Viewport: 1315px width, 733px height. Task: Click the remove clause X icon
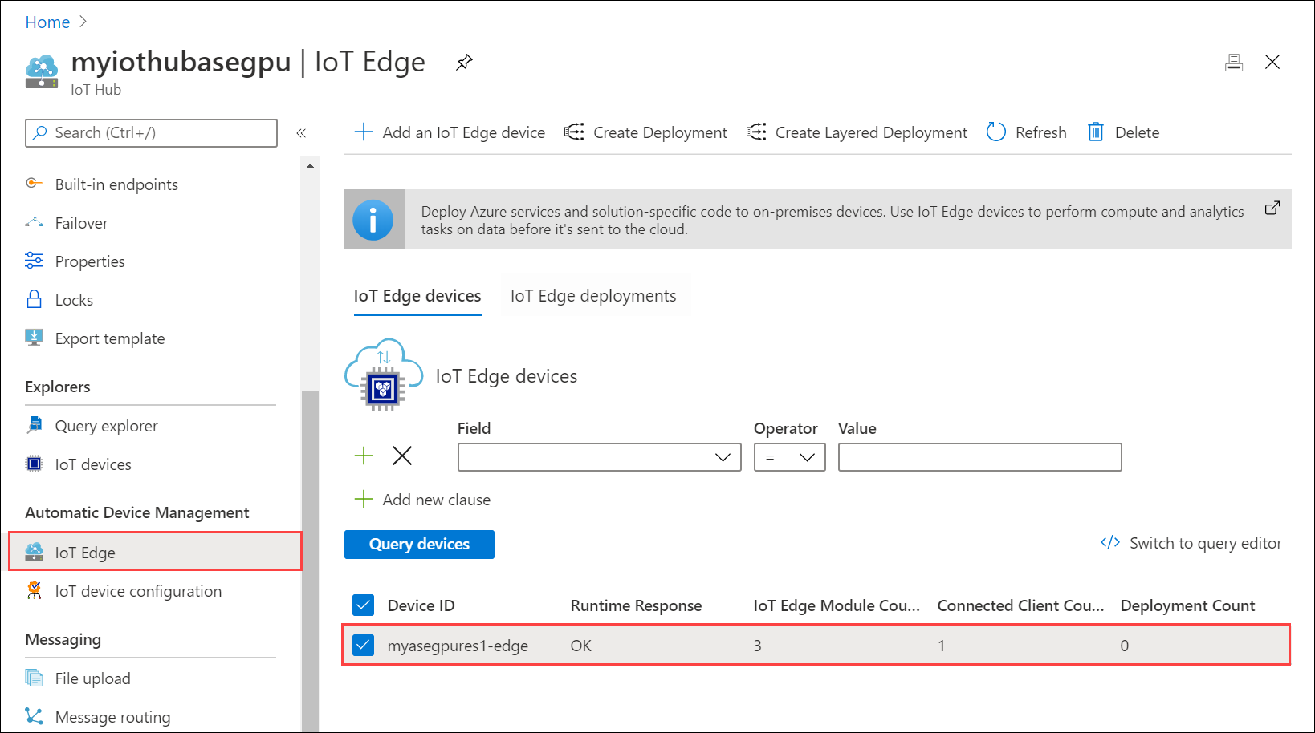coord(401,455)
